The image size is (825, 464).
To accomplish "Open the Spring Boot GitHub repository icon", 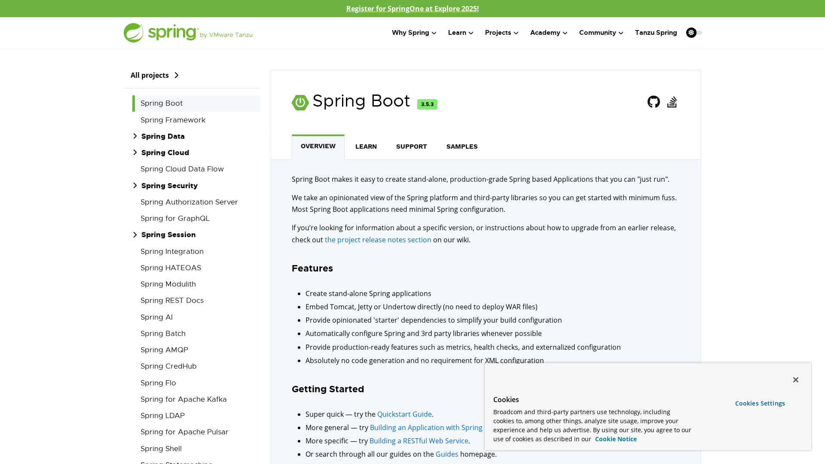I will click(654, 102).
